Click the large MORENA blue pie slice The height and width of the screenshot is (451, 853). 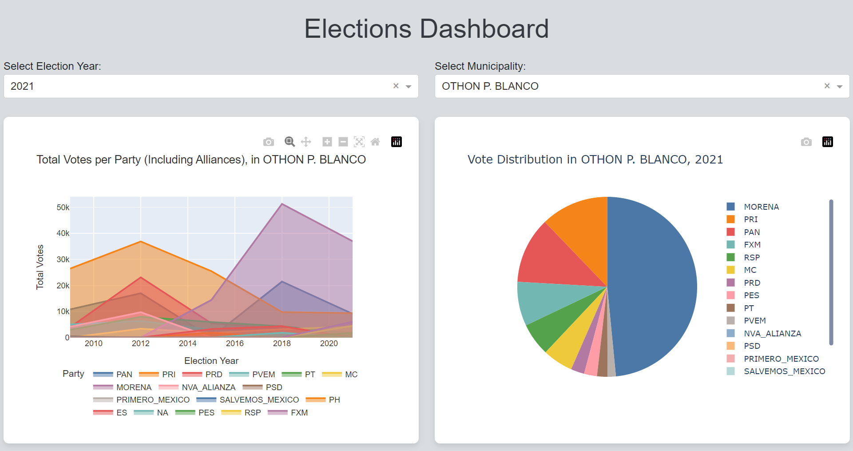pos(653,284)
